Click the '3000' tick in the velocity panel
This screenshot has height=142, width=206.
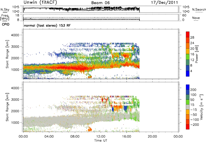click(x=15, y=99)
